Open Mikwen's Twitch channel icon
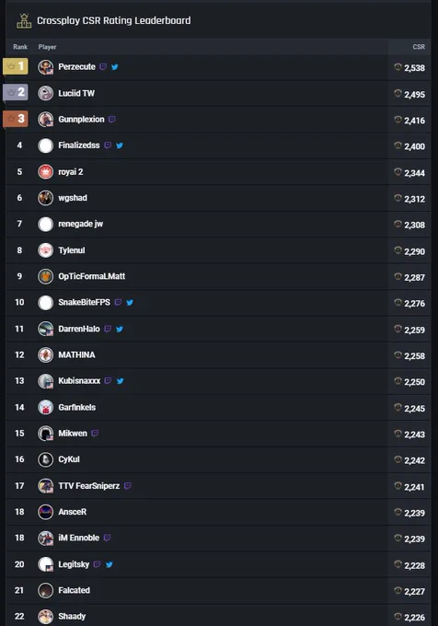The image size is (438, 626). [95, 434]
